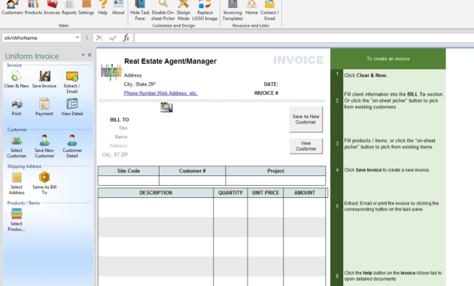The height and width of the screenshot is (286, 474).
Task: Click Replace LOGO Image
Action: (205, 11)
